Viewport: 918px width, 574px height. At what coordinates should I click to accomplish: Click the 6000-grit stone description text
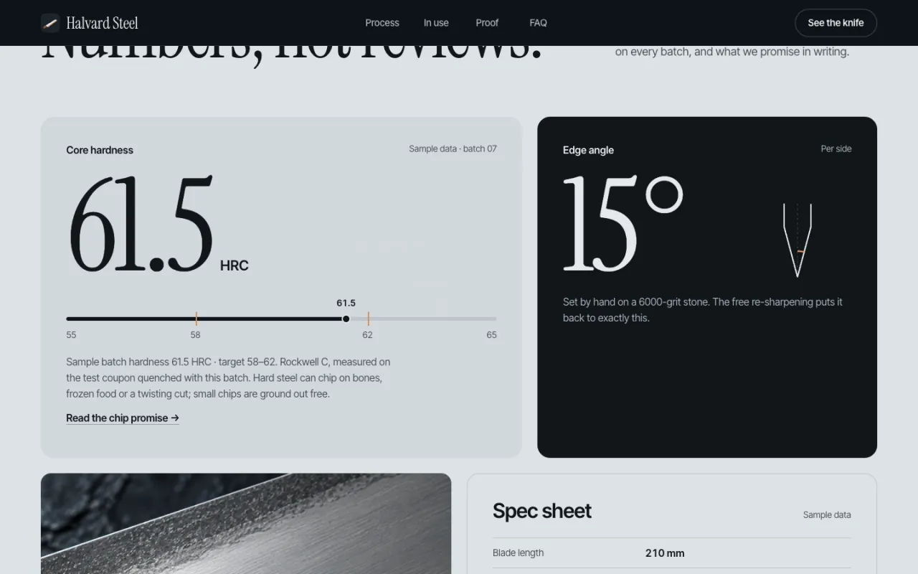point(703,310)
